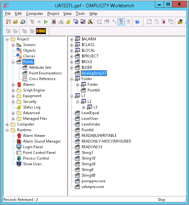The height and width of the screenshot is (205, 189).
Task: Expand the Equipment node
Action: [13, 96]
